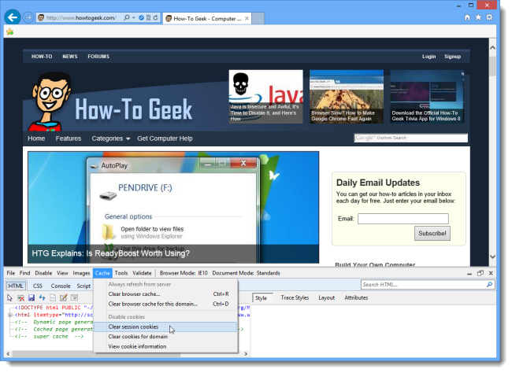Click the Edit pencil toolbar icon

pyautogui.click(x=64, y=297)
